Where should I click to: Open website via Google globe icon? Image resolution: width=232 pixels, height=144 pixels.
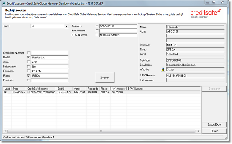click(163, 69)
